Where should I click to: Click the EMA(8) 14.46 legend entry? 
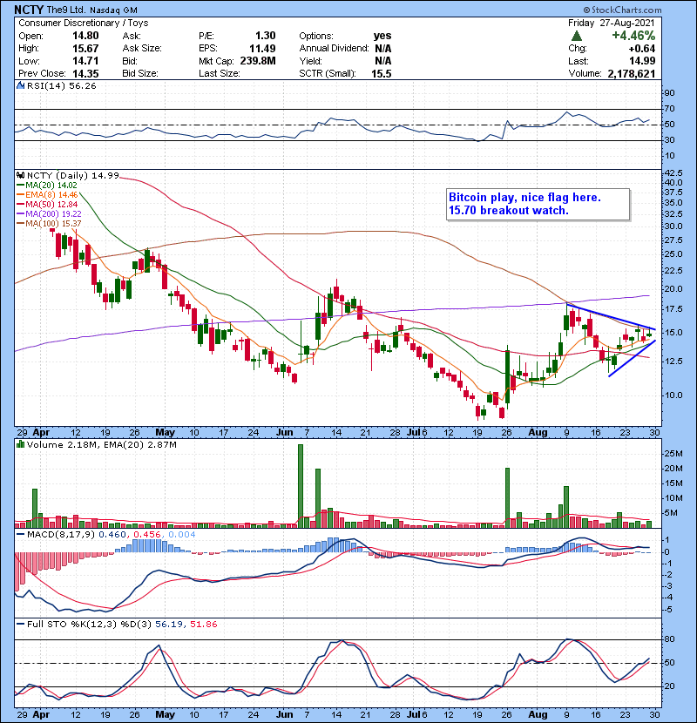47,195
